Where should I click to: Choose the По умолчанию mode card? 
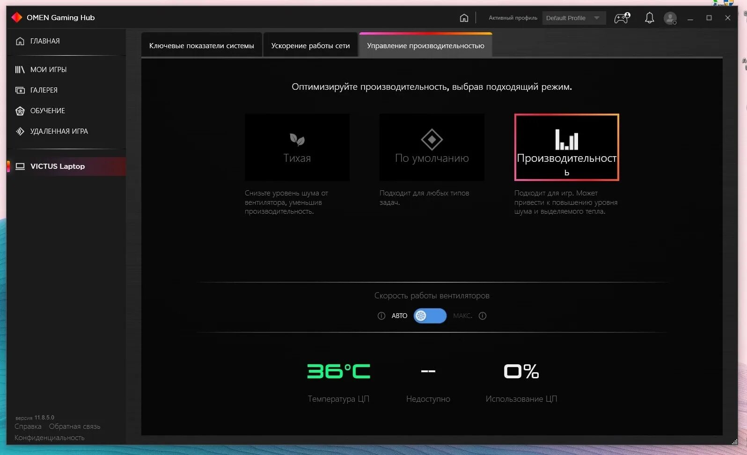(432, 147)
